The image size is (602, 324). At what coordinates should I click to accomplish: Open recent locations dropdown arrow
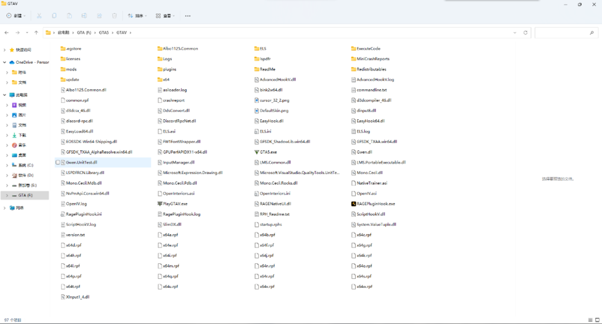coord(27,33)
